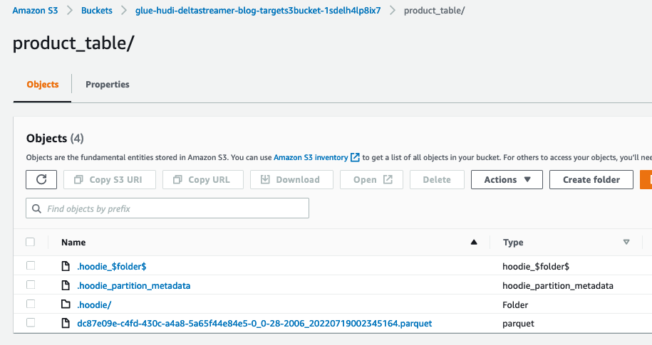Open the Actions dropdown menu

507,179
